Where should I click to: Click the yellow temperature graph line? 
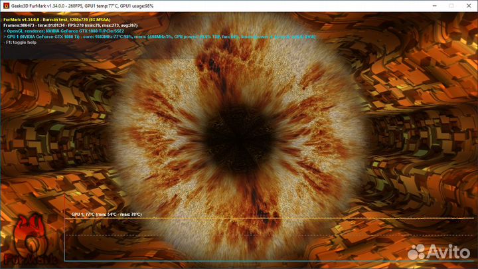pos(266,218)
